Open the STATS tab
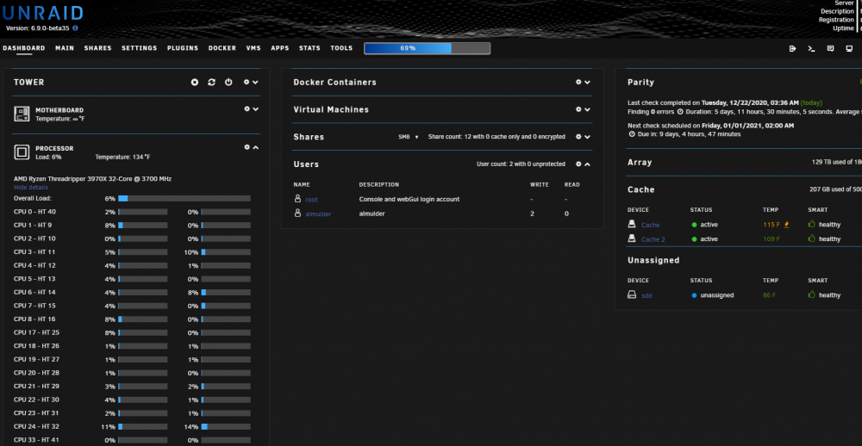Viewport: 862px width, 446px height. pyautogui.click(x=309, y=48)
